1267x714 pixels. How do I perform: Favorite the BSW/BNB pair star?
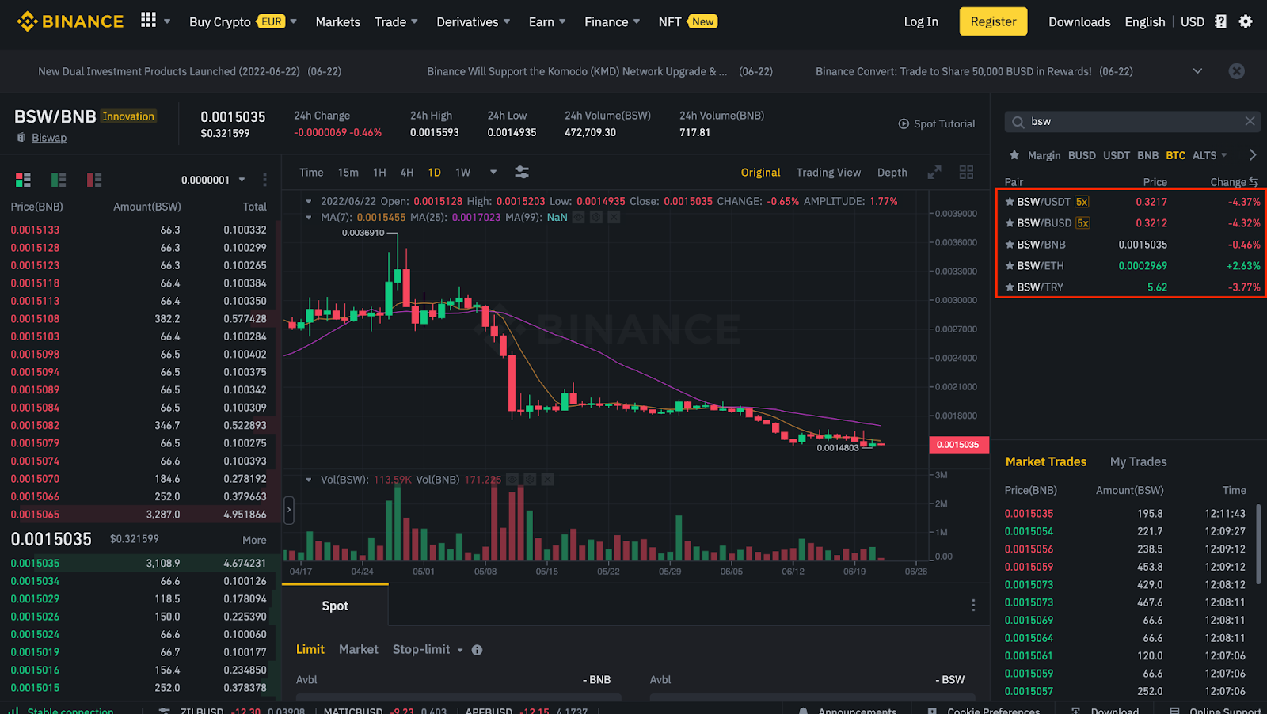1010,245
